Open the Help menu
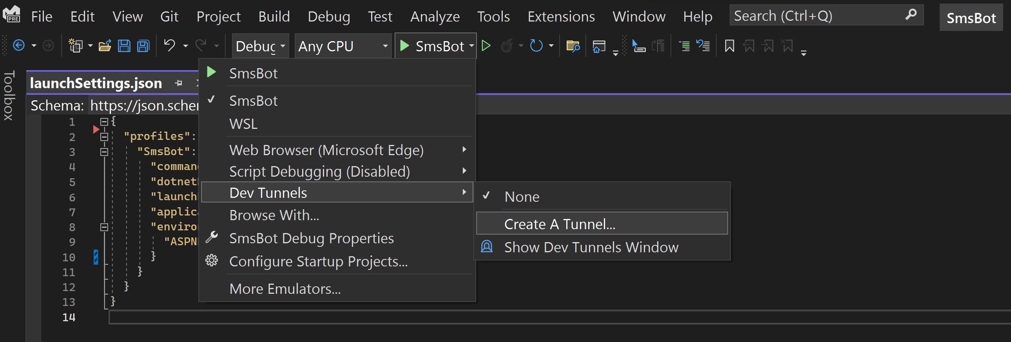1011x342 pixels. point(698,16)
